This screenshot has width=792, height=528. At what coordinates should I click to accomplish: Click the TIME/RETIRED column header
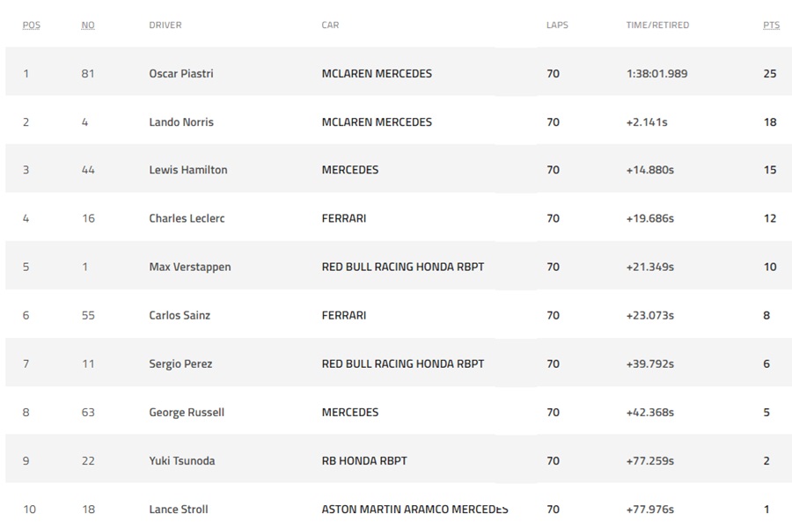pos(657,26)
